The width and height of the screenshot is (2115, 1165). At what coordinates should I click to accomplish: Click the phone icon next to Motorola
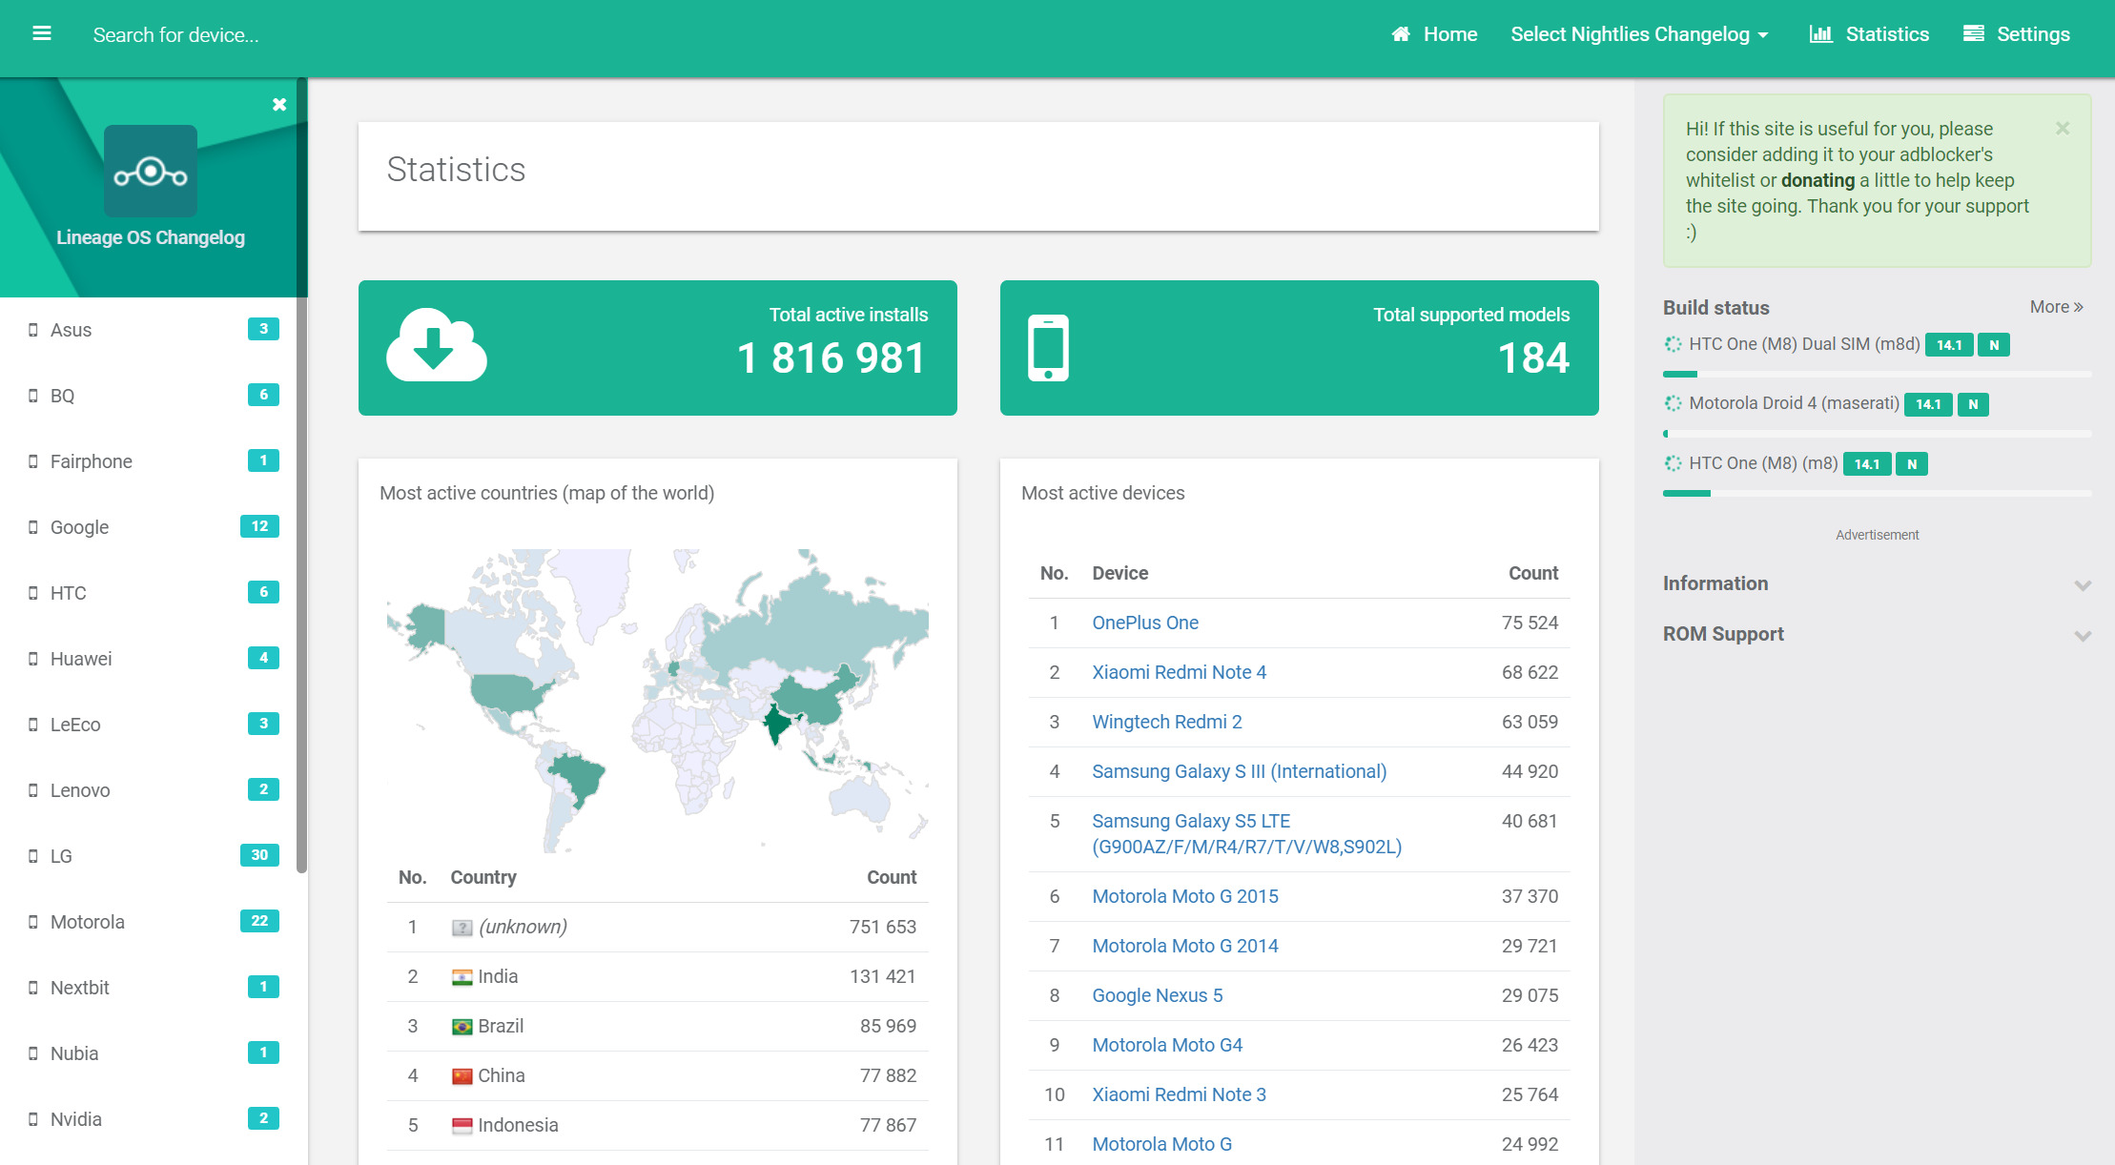click(x=33, y=922)
